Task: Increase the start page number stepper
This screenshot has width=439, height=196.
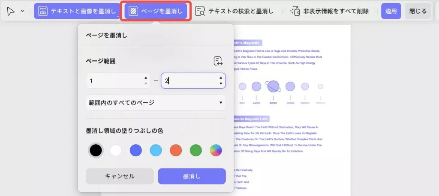Action: [146, 78]
